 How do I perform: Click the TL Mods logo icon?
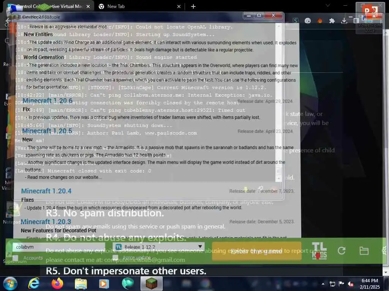pos(319,251)
